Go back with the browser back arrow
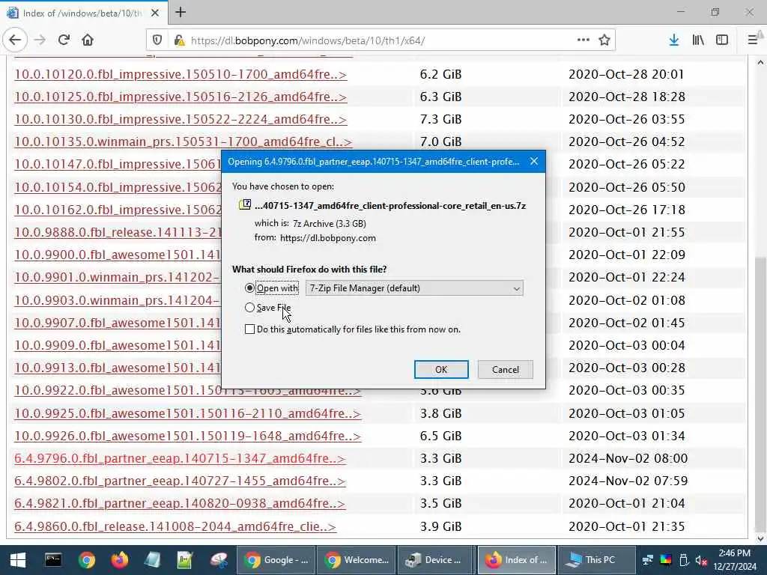This screenshot has height=575, width=767. point(15,40)
